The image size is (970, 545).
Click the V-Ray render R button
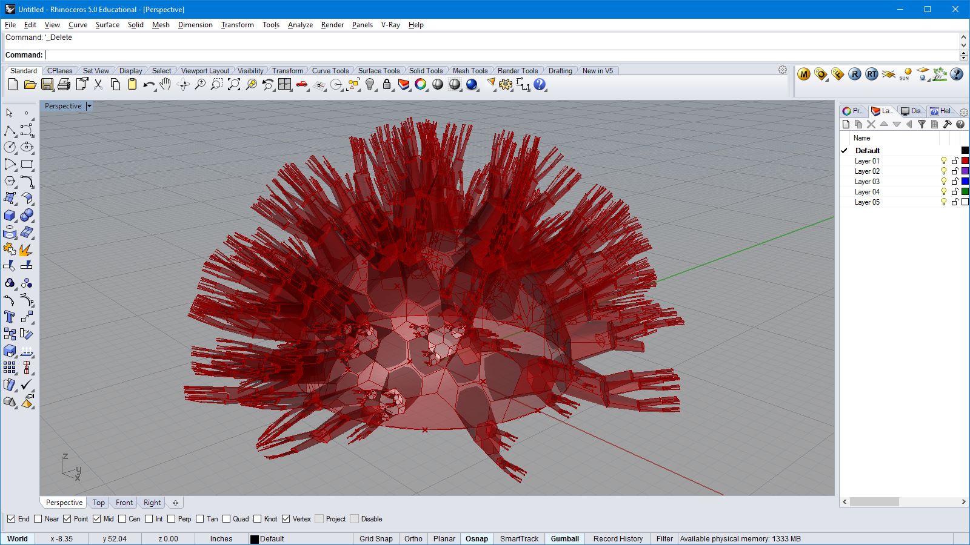854,74
